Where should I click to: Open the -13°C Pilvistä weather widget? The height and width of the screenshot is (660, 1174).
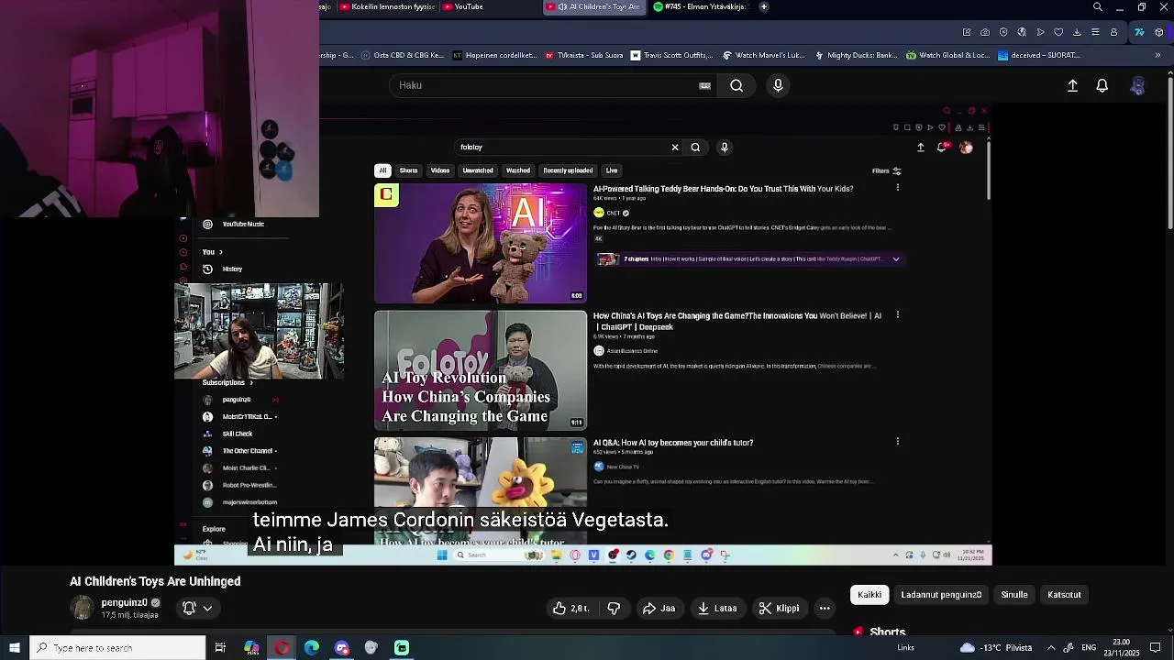coord(995,648)
